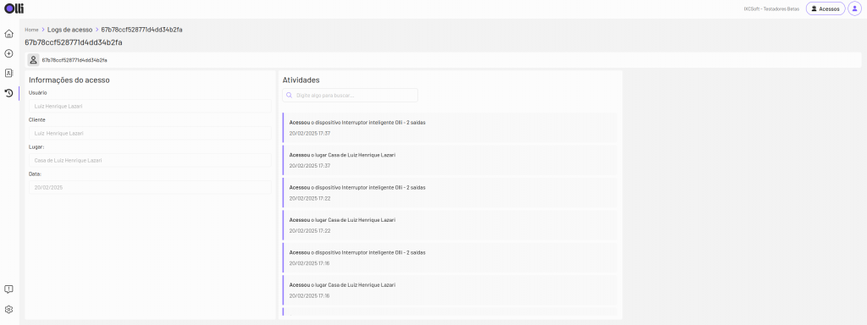Click the add (plus circle) sidebar icon

pyautogui.click(x=8, y=53)
